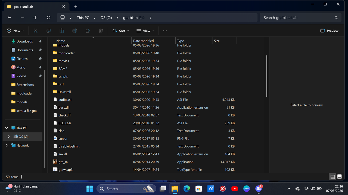Image resolution: width=348 pixels, height=195 pixels.
Task: Sort by Date modified column header
Action: pyautogui.click(x=153, y=41)
